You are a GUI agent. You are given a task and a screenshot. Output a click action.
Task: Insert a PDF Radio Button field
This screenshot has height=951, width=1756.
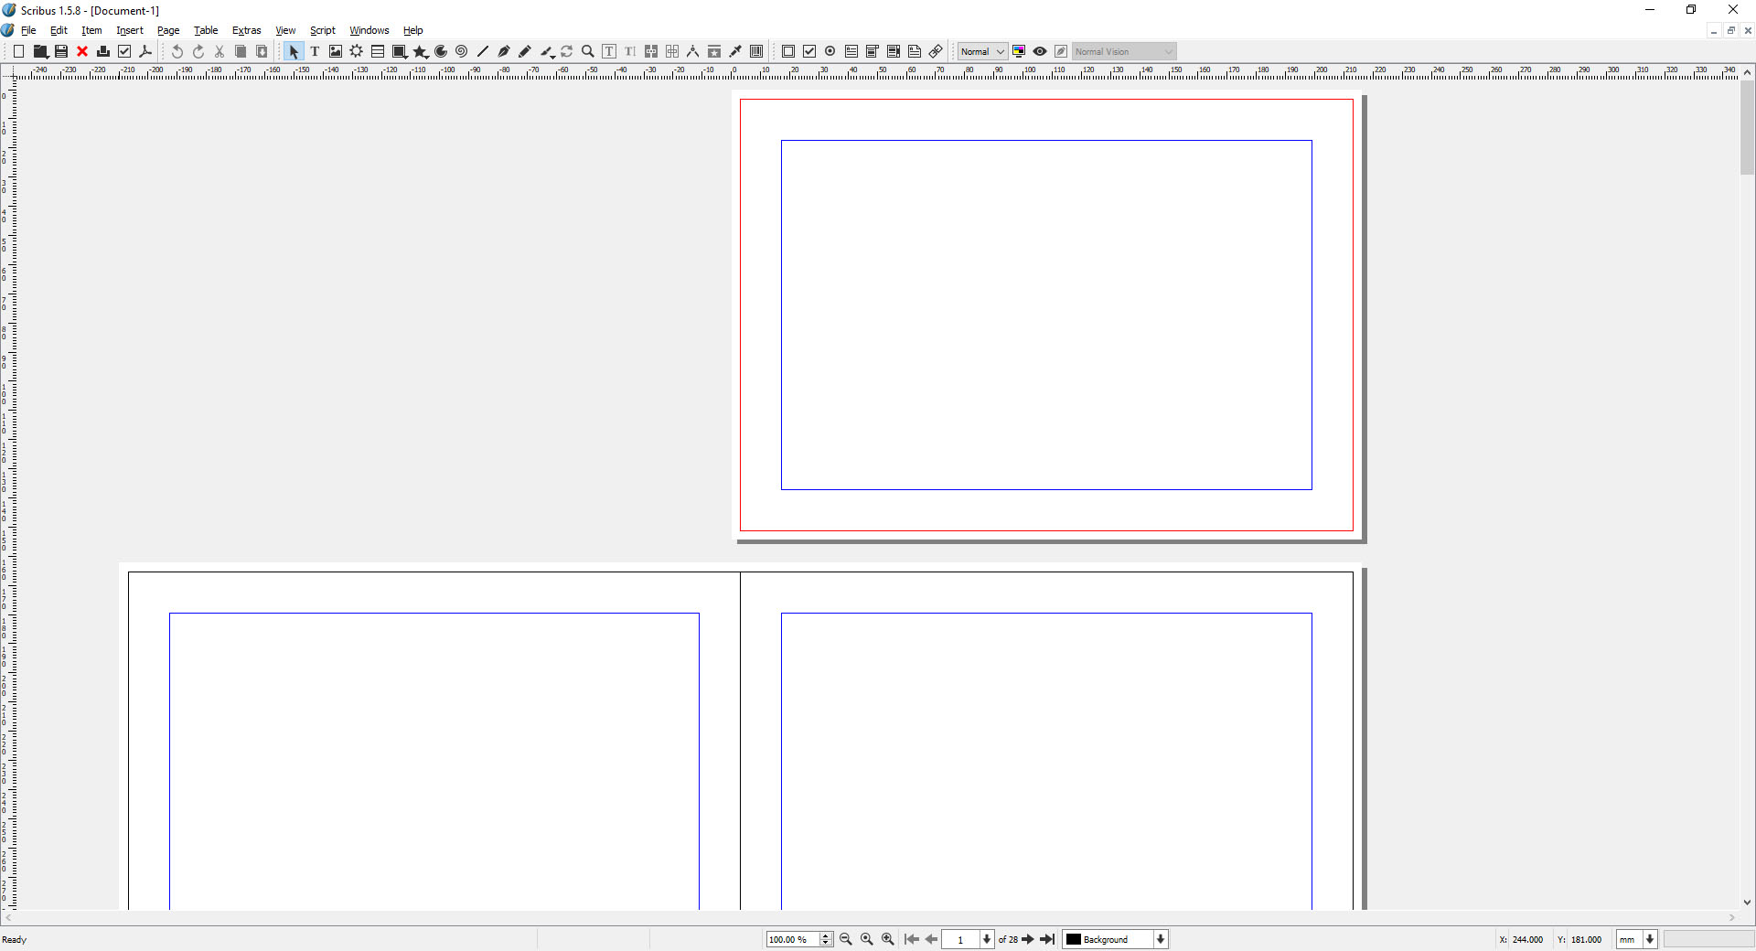pos(830,52)
